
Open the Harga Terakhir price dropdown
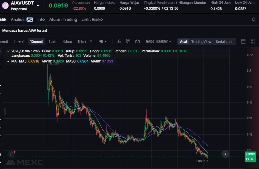(158, 41)
